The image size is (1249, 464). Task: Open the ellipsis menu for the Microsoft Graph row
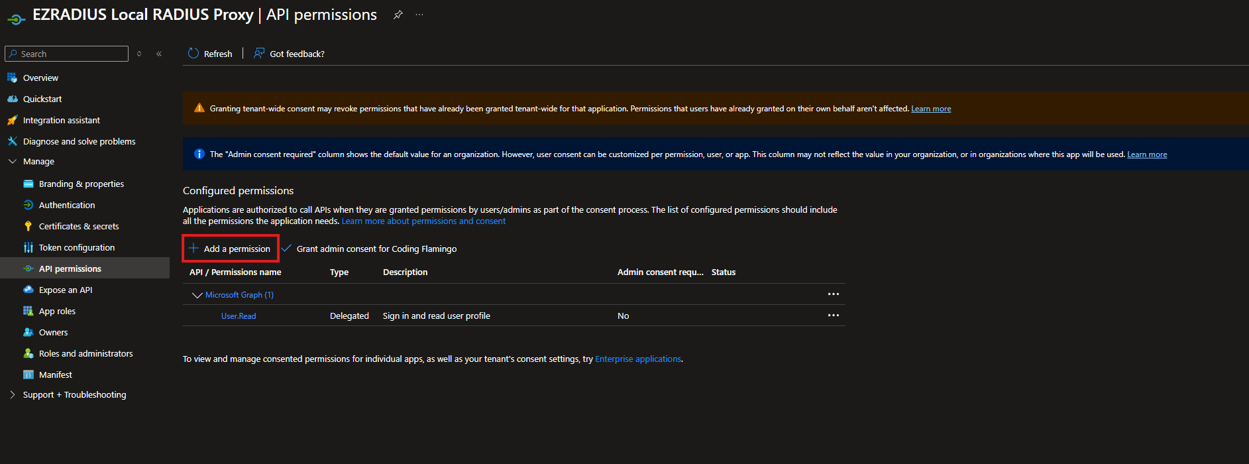pos(834,294)
